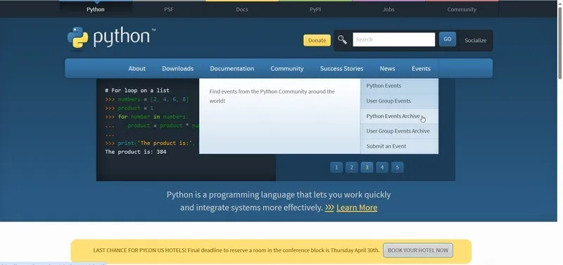Click the yellow Donate button
This screenshot has width=563, height=265.
tap(317, 41)
